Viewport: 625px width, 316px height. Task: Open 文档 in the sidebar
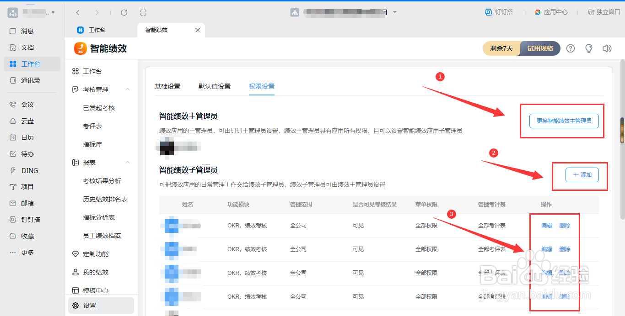click(x=32, y=47)
